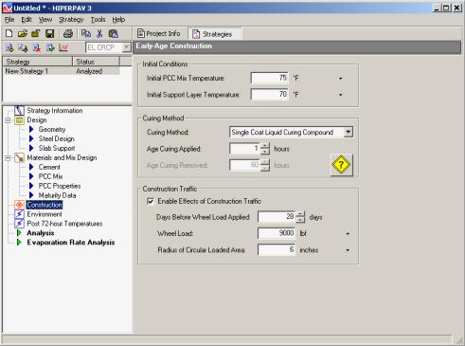Select Slab Support tree item
465x346 pixels.
57,148
